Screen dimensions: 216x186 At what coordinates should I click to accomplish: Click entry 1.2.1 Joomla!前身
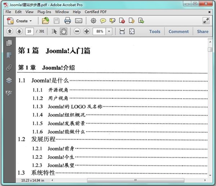pos(53,149)
